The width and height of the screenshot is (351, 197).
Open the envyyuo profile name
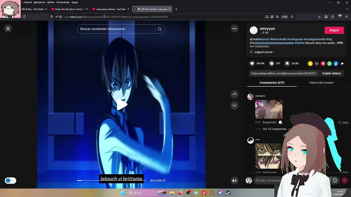(x=267, y=28)
